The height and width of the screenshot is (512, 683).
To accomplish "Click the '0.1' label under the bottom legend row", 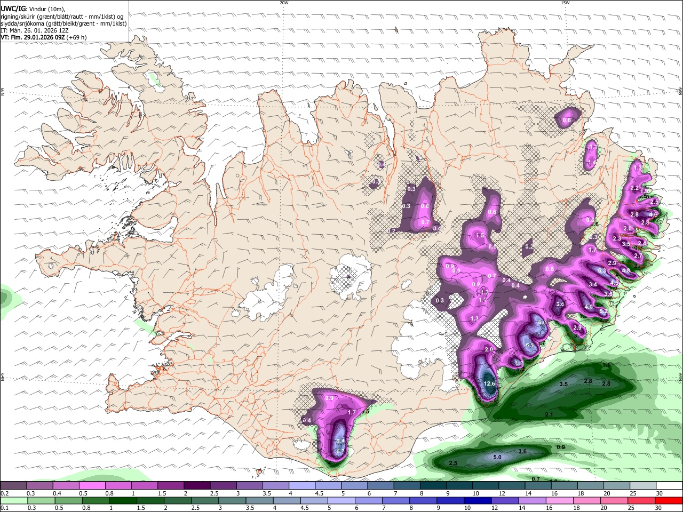I will (x=4, y=508).
